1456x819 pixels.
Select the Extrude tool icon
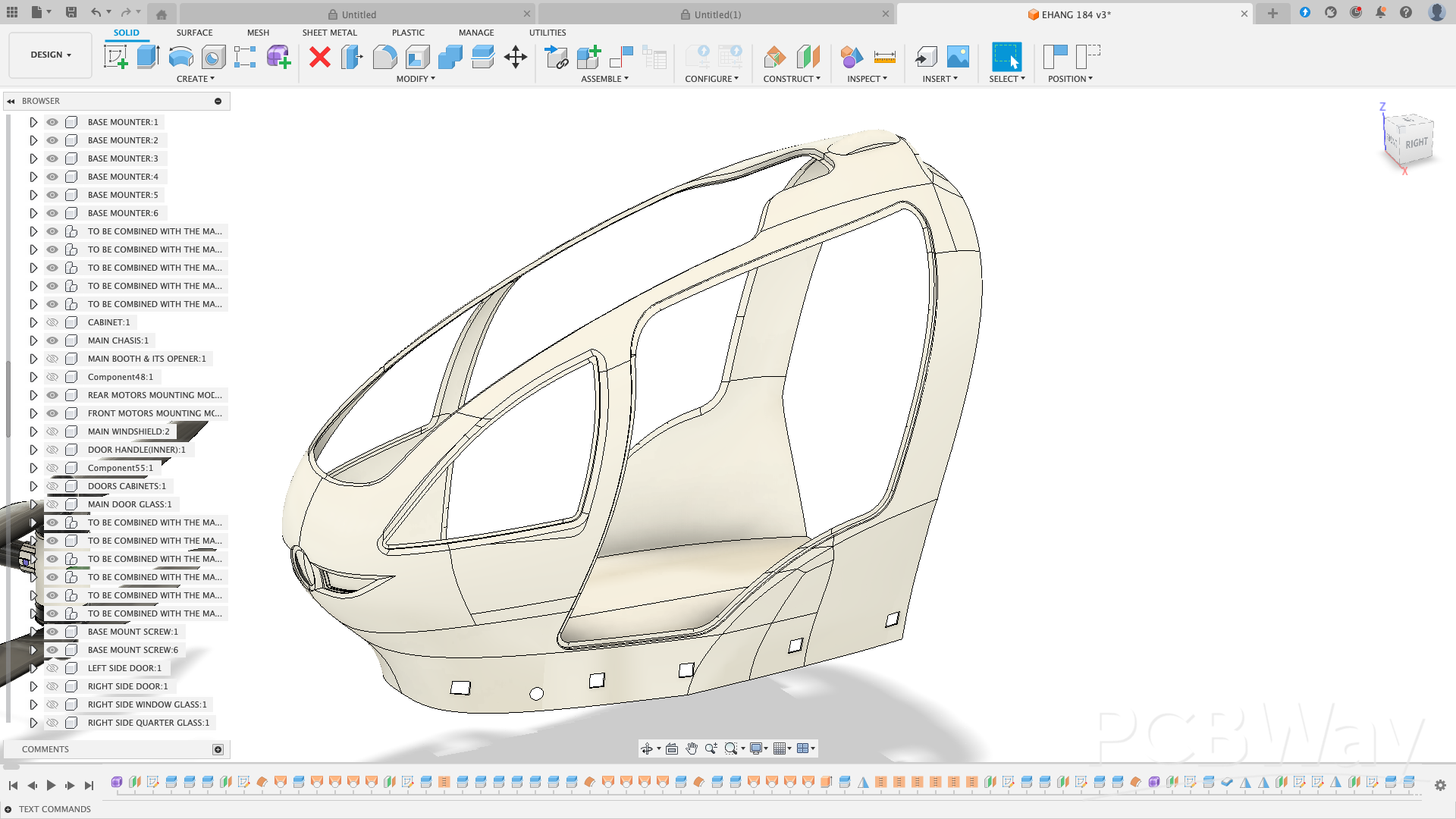148,57
